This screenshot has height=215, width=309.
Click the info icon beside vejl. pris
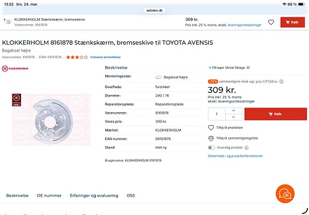(282, 81)
